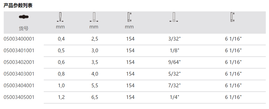Select item number 05003403001

[x=19, y=74]
